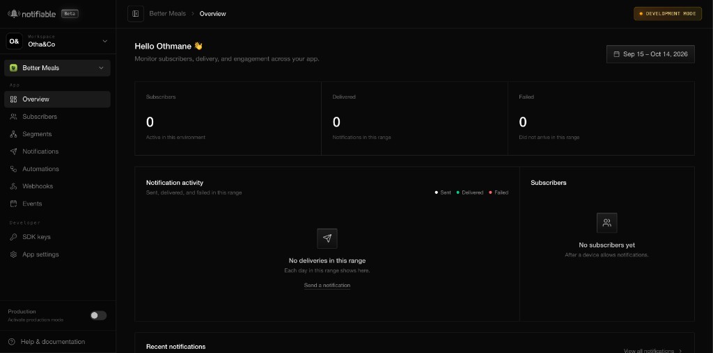The height and width of the screenshot is (353, 713).
Task: Open the Overview menu item
Action: [57, 99]
